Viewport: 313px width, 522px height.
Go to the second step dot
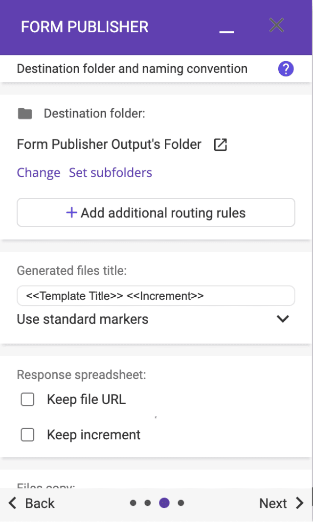click(147, 503)
